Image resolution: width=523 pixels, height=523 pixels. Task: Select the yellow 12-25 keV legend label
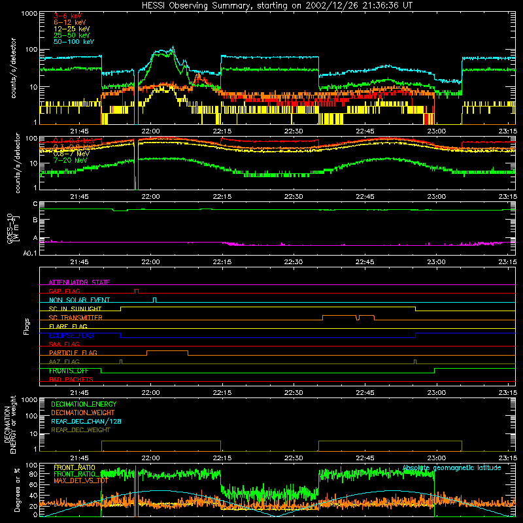[72, 29]
